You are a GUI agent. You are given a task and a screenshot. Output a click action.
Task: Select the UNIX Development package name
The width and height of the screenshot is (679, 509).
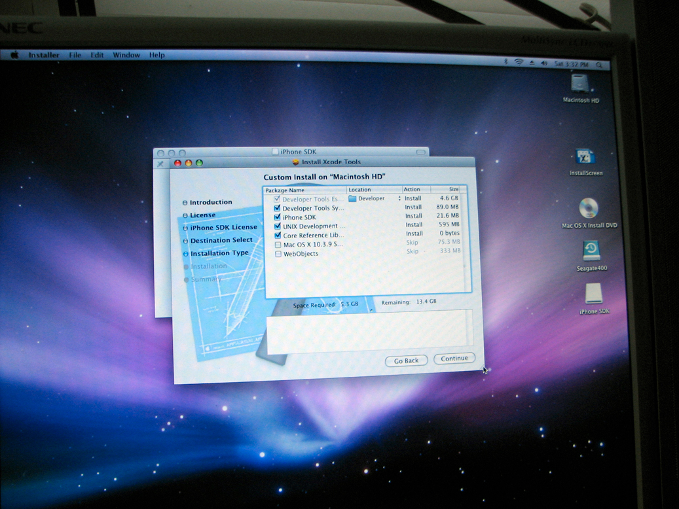(314, 226)
